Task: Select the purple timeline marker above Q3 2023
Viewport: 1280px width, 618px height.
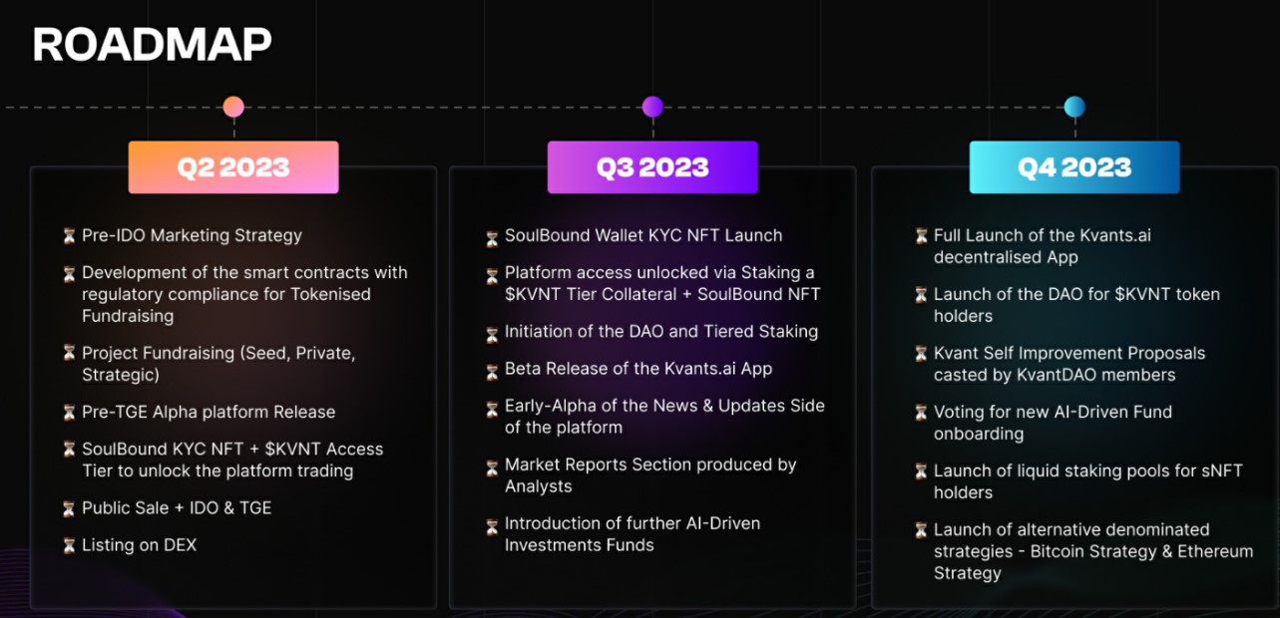Action: [x=652, y=107]
